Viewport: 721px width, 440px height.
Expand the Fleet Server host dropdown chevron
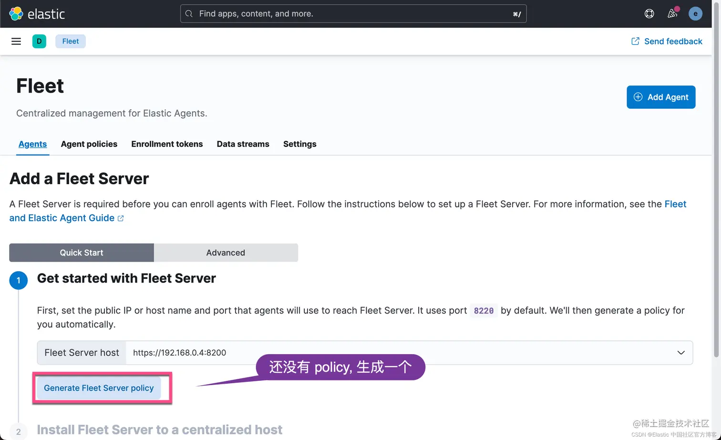(681, 353)
